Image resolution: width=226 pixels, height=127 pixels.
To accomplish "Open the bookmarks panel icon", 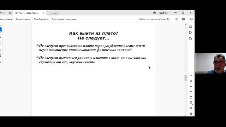I will click(191, 33).
